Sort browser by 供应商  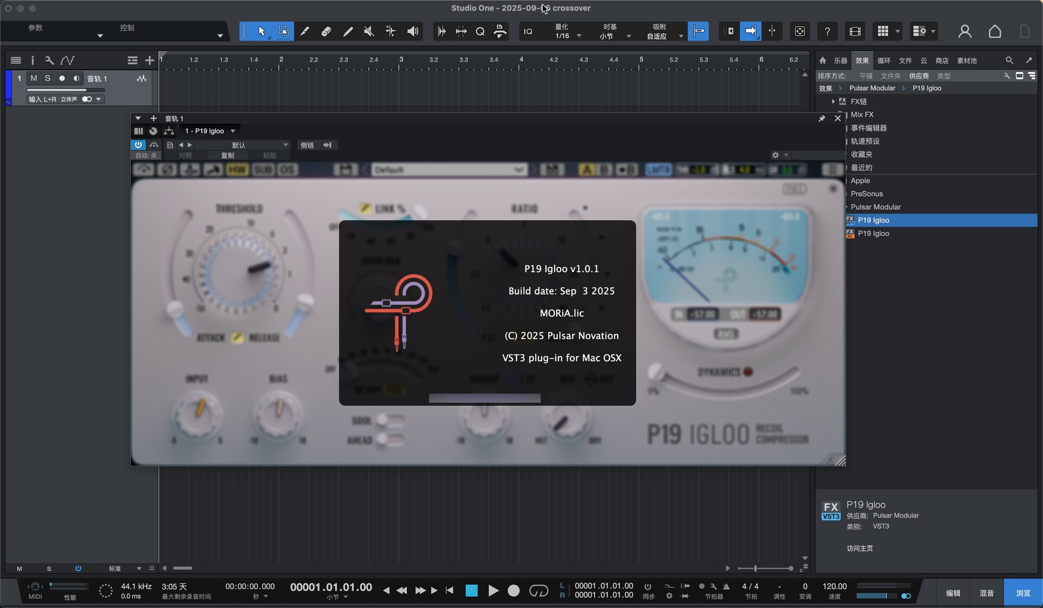point(919,76)
